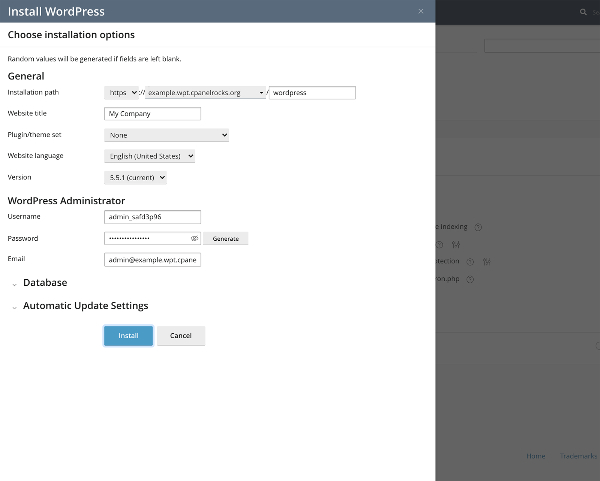Click the administrator Username field
600x481 pixels.
point(152,217)
